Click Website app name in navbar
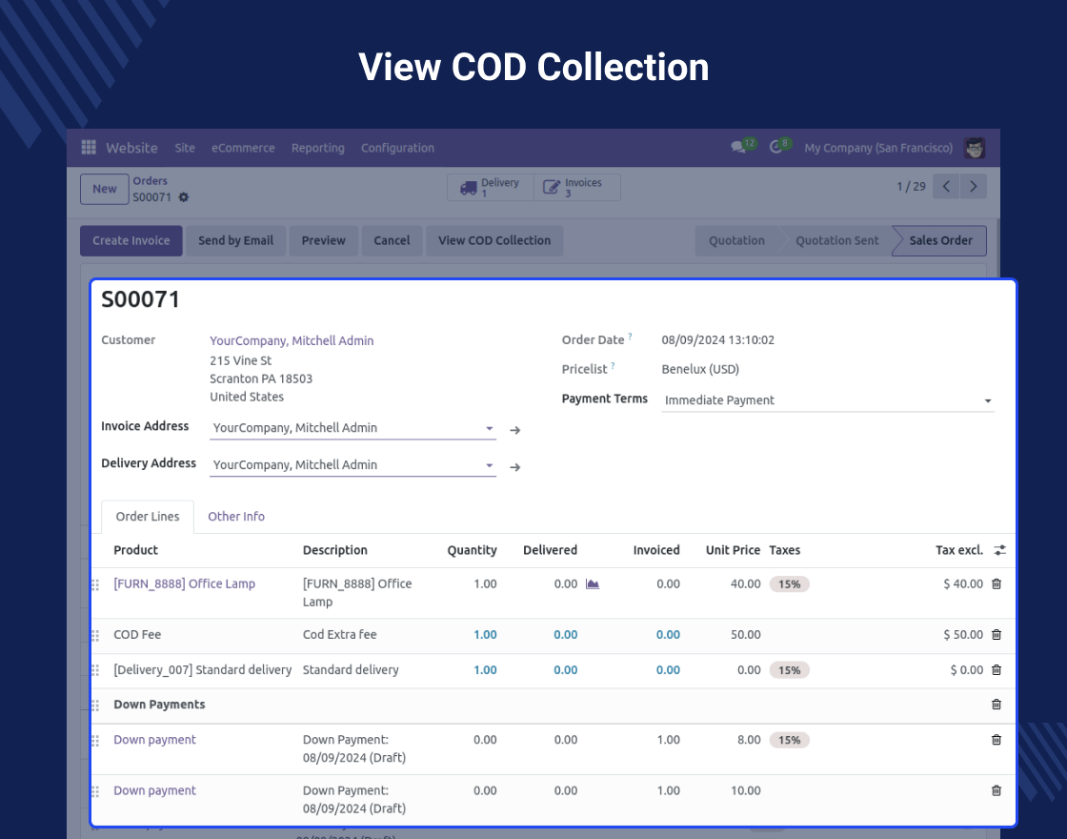Screen dimensions: 1067x839 pos(131,148)
